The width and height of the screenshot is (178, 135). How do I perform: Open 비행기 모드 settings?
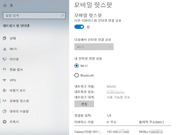tap(18, 90)
